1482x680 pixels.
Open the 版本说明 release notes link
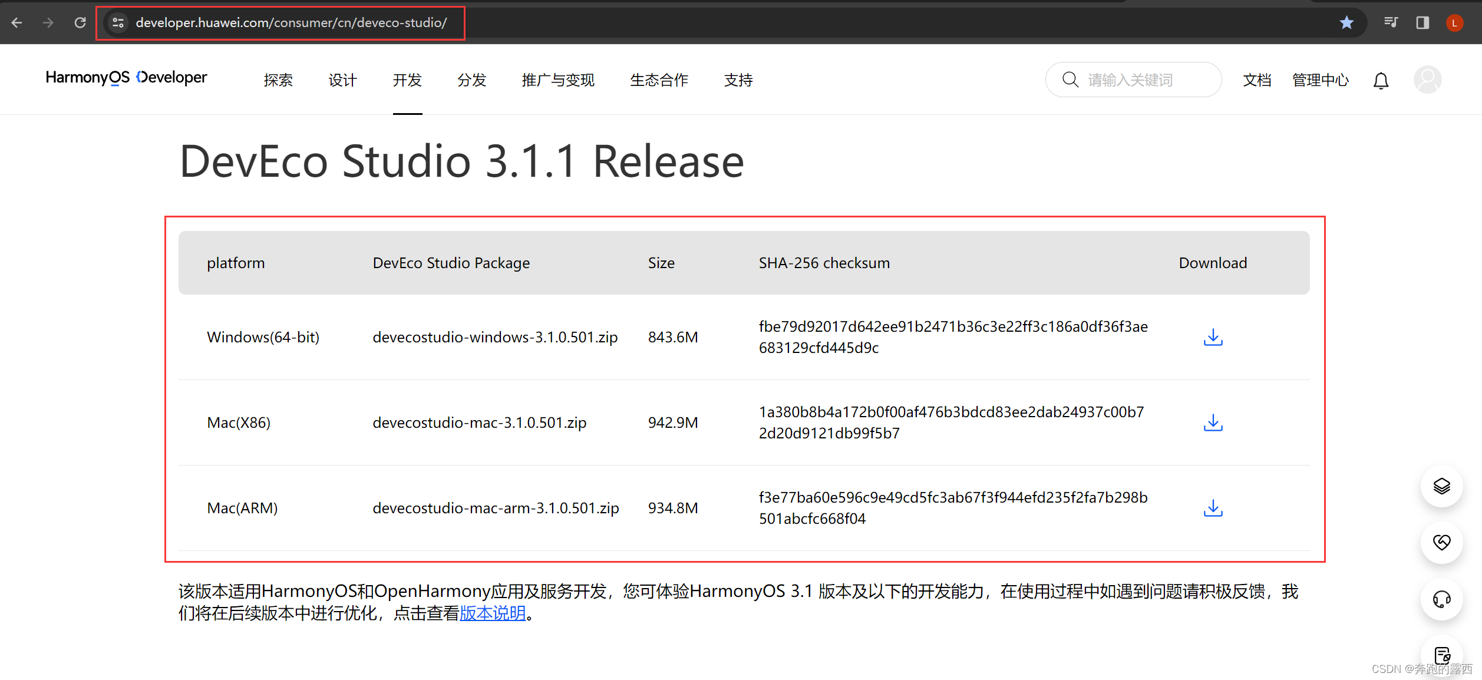pyautogui.click(x=493, y=613)
